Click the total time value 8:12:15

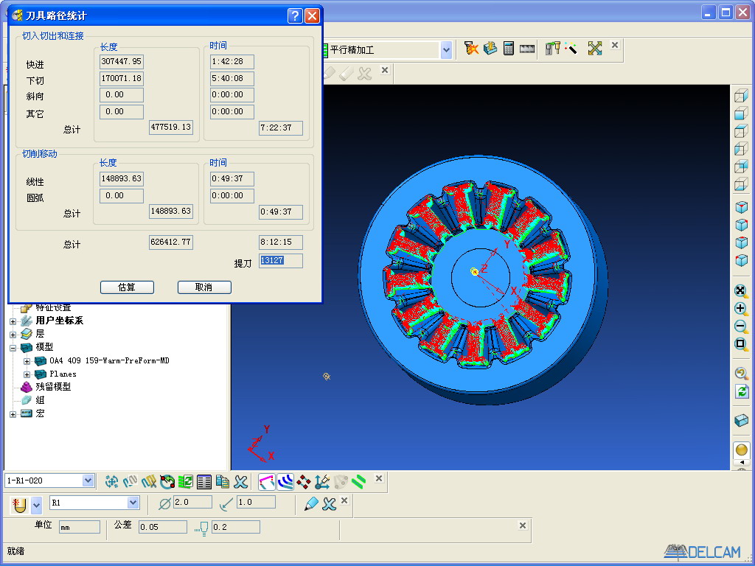(281, 242)
